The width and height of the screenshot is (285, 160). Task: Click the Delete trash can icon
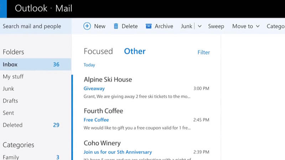click(x=116, y=26)
